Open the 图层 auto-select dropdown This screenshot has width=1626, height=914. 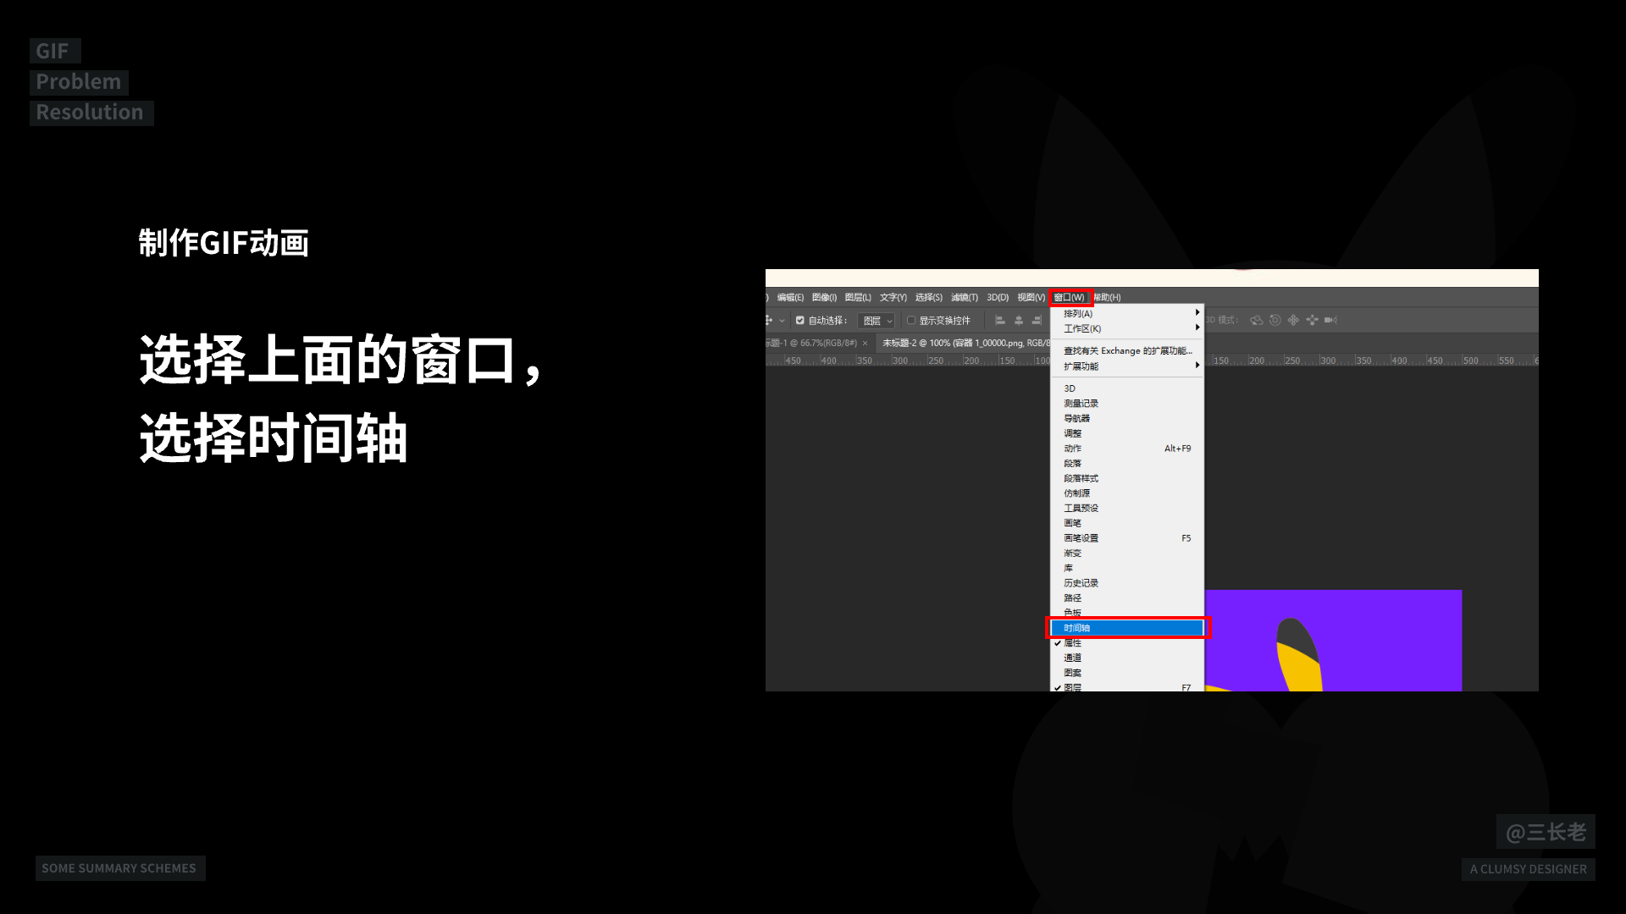click(x=877, y=321)
